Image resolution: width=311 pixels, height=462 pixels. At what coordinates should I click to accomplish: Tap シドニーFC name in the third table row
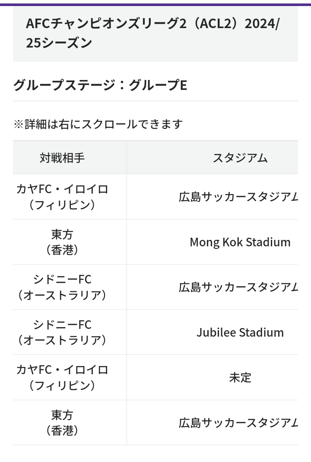coord(62,280)
